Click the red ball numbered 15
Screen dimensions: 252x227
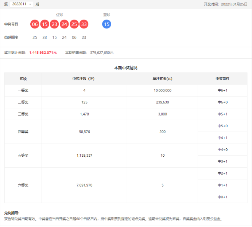click(x=44, y=24)
